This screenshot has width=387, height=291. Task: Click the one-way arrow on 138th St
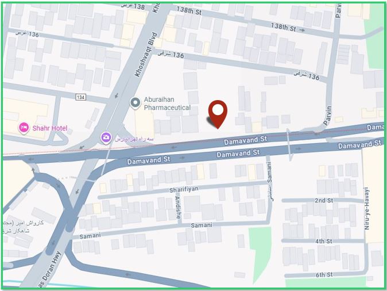click(301, 30)
